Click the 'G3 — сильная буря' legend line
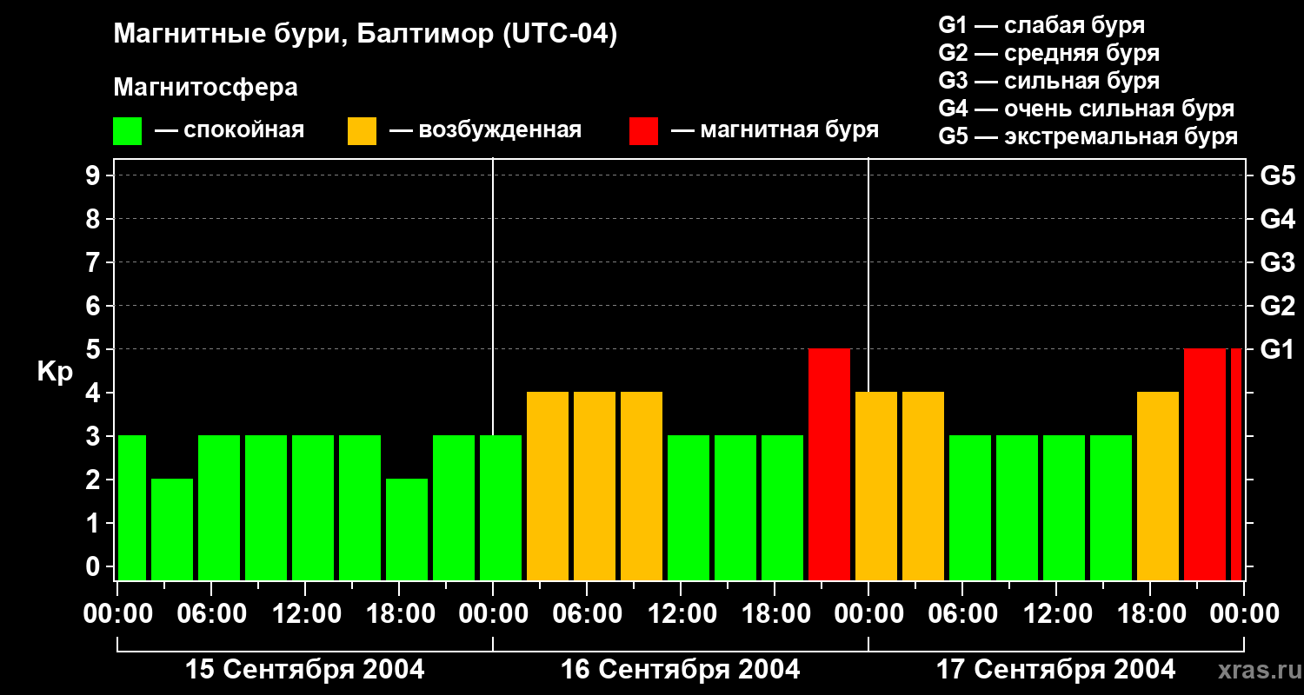Viewport: 1304px width, 695px height. tap(1049, 81)
